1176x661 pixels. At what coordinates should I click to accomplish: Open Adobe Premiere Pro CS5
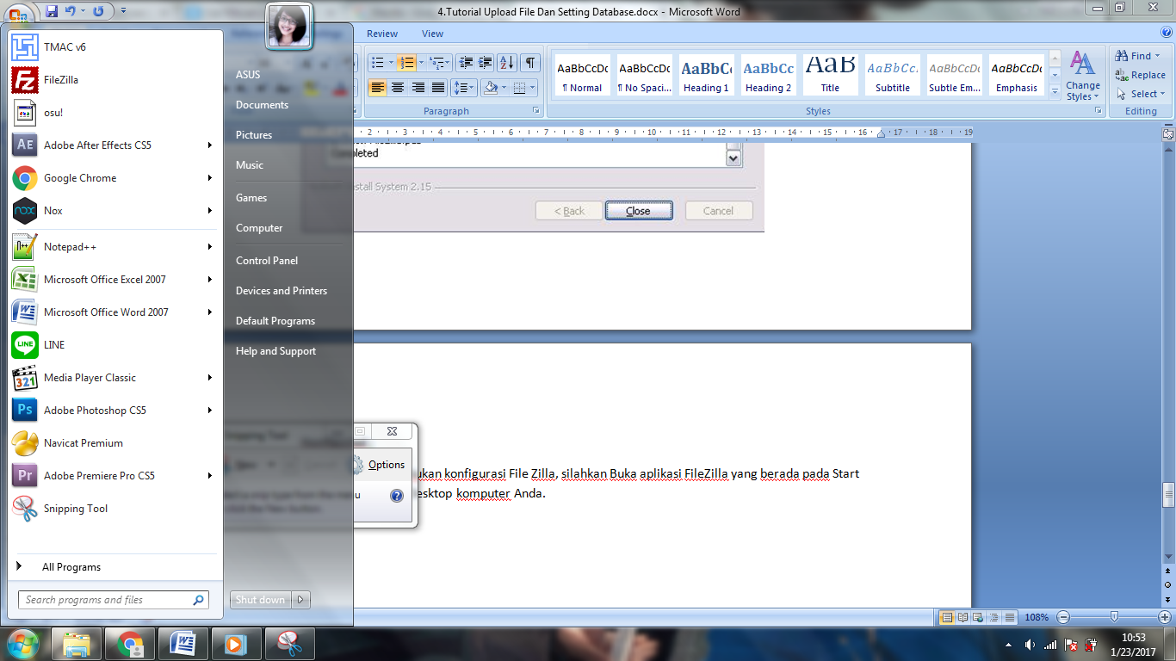click(x=114, y=476)
